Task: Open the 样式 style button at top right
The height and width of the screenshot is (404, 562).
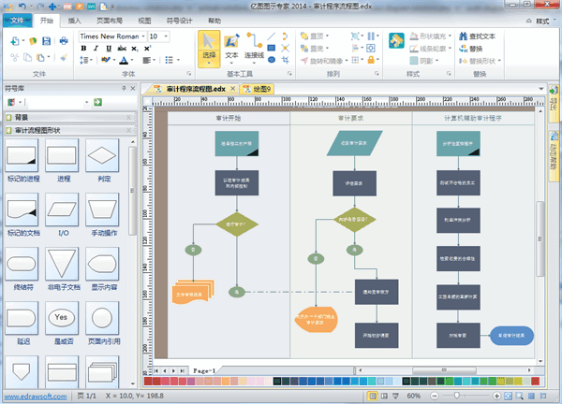Action: (x=542, y=22)
